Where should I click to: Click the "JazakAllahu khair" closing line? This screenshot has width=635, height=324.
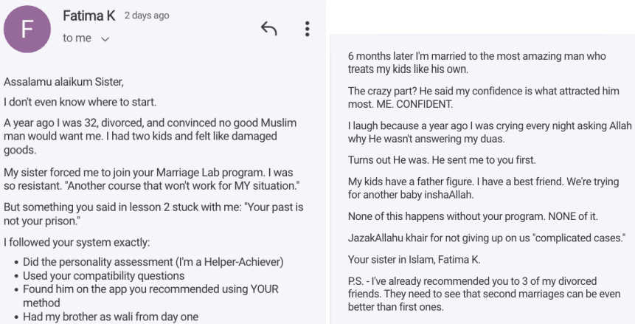[x=486, y=237]
